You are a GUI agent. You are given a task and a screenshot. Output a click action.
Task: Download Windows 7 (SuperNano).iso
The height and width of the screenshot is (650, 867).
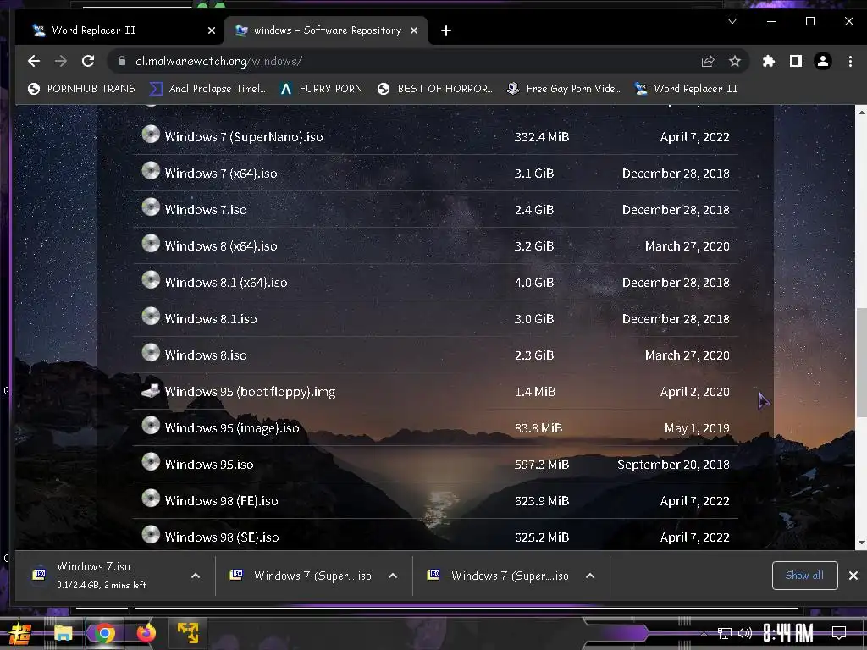[x=244, y=137]
